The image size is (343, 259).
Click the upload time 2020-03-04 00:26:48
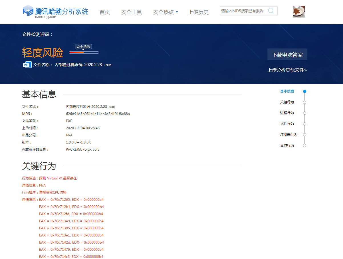[83, 128]
